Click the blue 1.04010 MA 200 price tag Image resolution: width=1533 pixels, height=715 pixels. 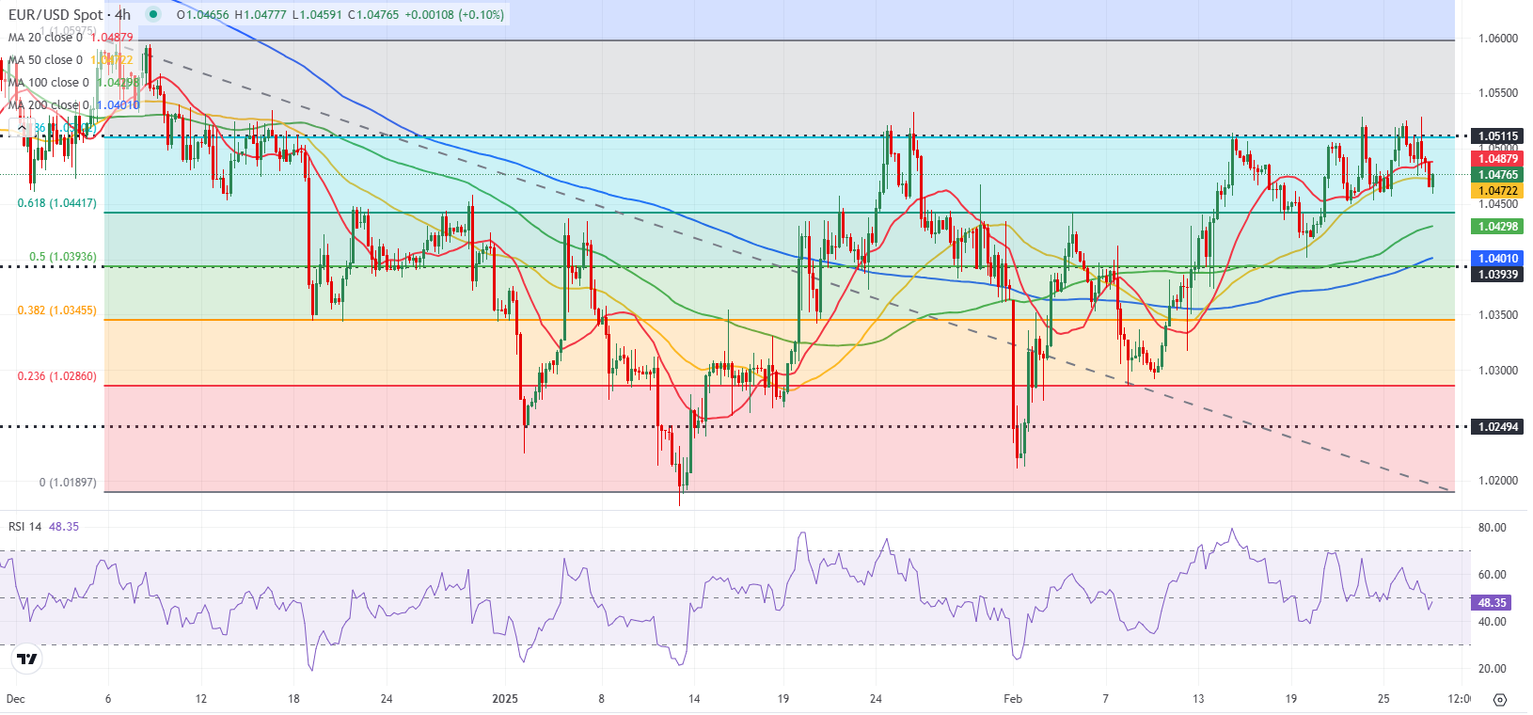click(x=1497, y=259)
